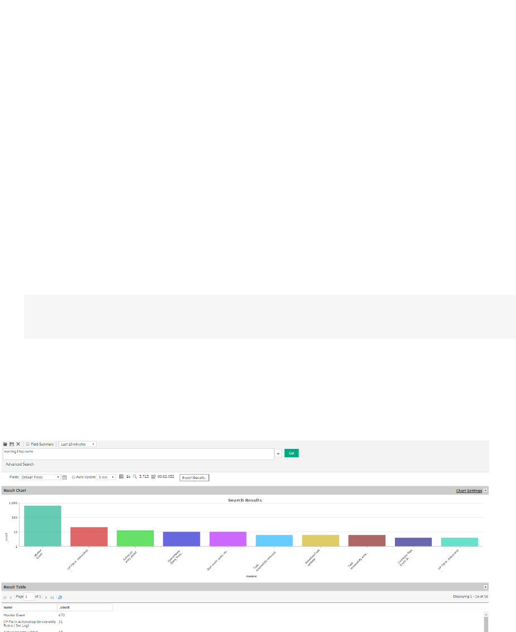516x632 pixels.
Task: Expand search history dropdown arrow
Action: [278, 454]
